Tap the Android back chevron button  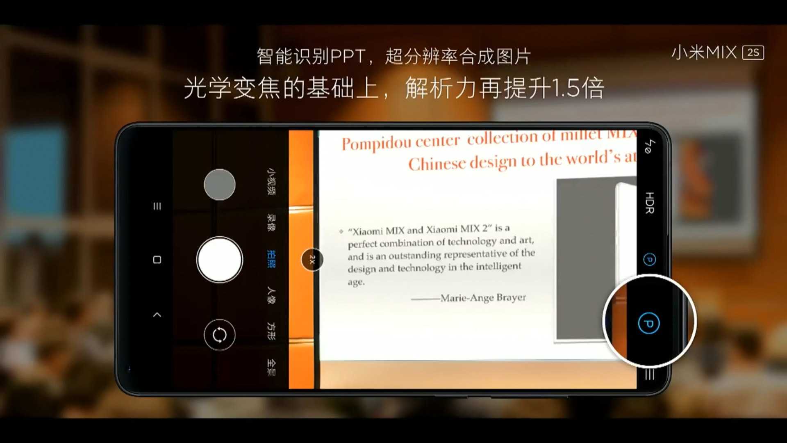click(157, 315)
